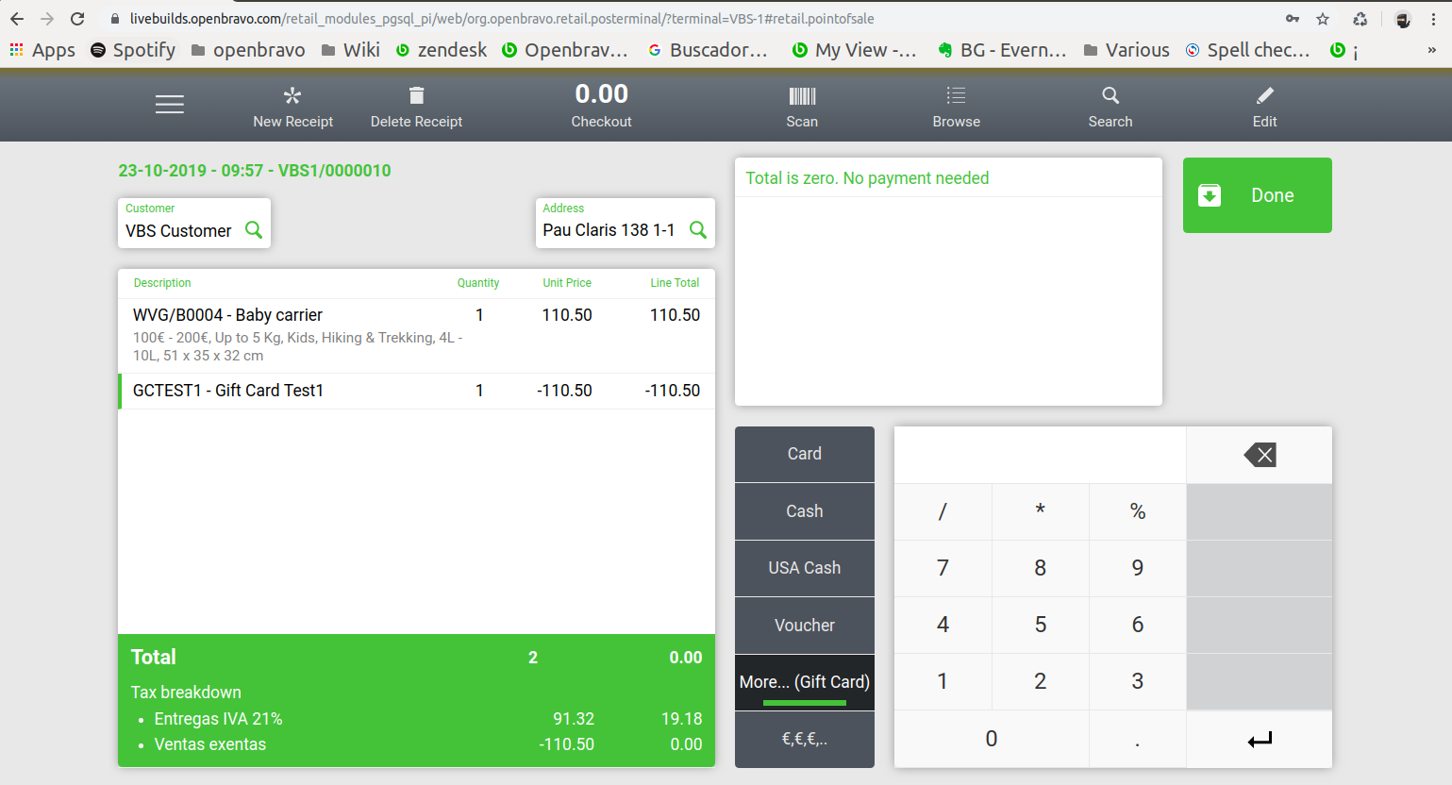Reload the page
This screenshot has width=1452, height=785.
pyautogui.click(x=77, y=19)
